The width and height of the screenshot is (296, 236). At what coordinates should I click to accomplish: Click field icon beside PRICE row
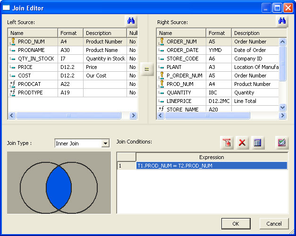[x=13, y=67]
